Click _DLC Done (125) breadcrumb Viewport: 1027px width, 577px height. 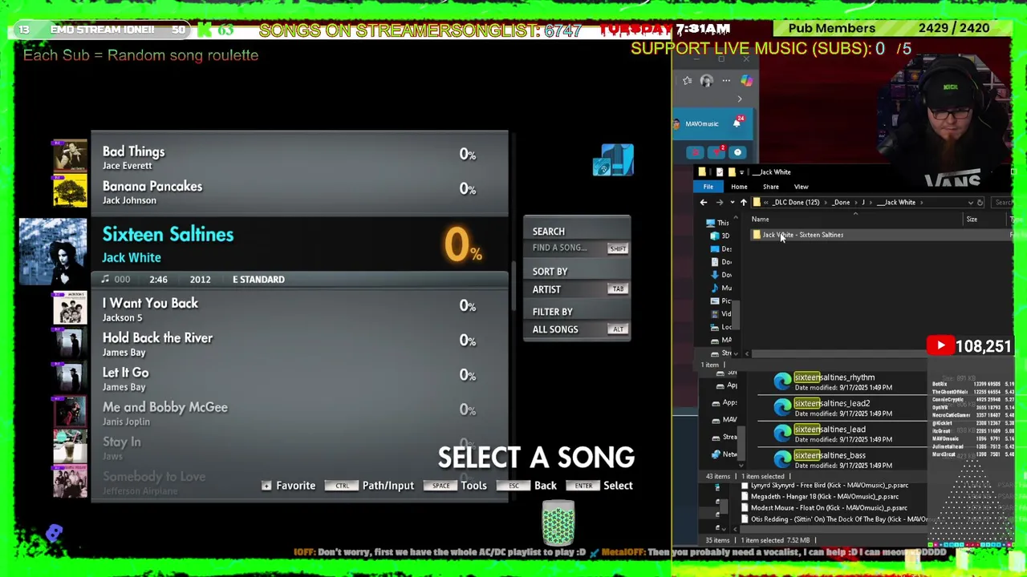tap(796, 203)
